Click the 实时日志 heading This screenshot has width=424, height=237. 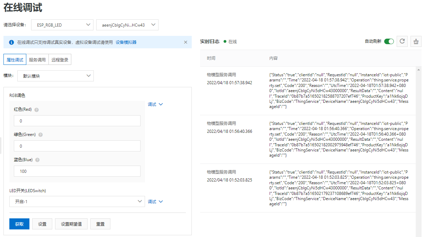(209, 41)
